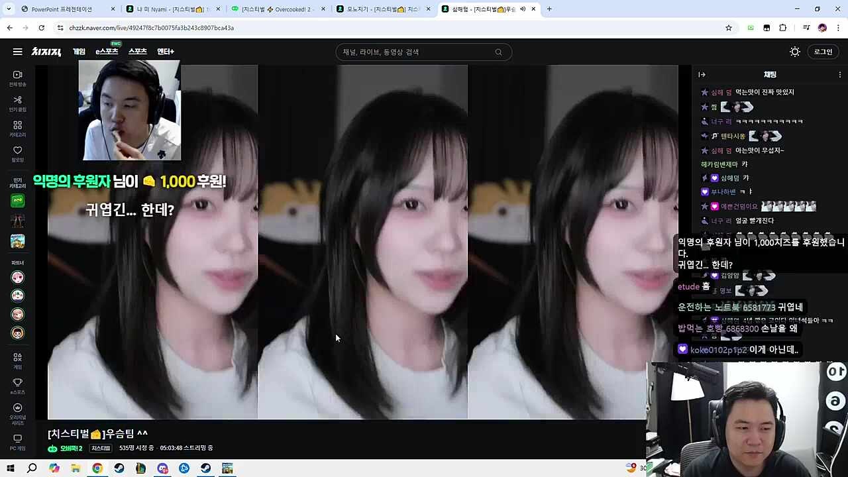Toggle light/dark theme with sun icon

[x=795, y=52]
